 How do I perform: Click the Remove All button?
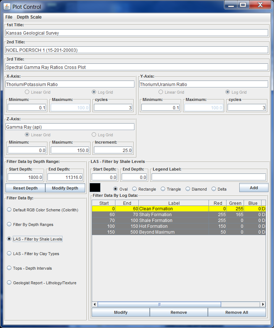(x=237, y=312)
